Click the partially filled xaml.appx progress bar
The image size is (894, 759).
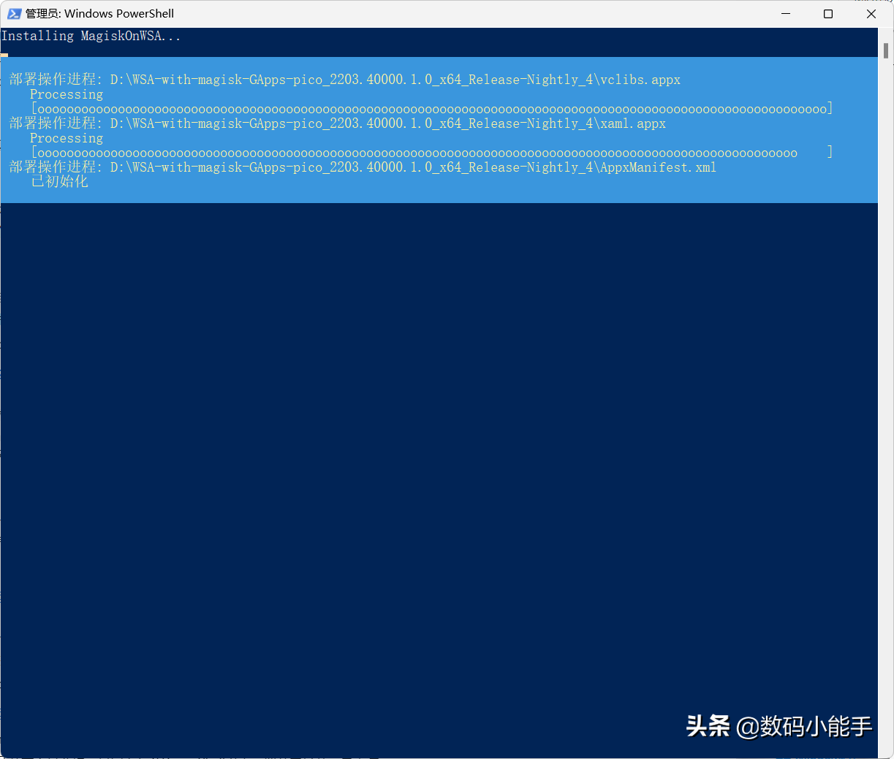pyautogui.click(x=432, y=152)
